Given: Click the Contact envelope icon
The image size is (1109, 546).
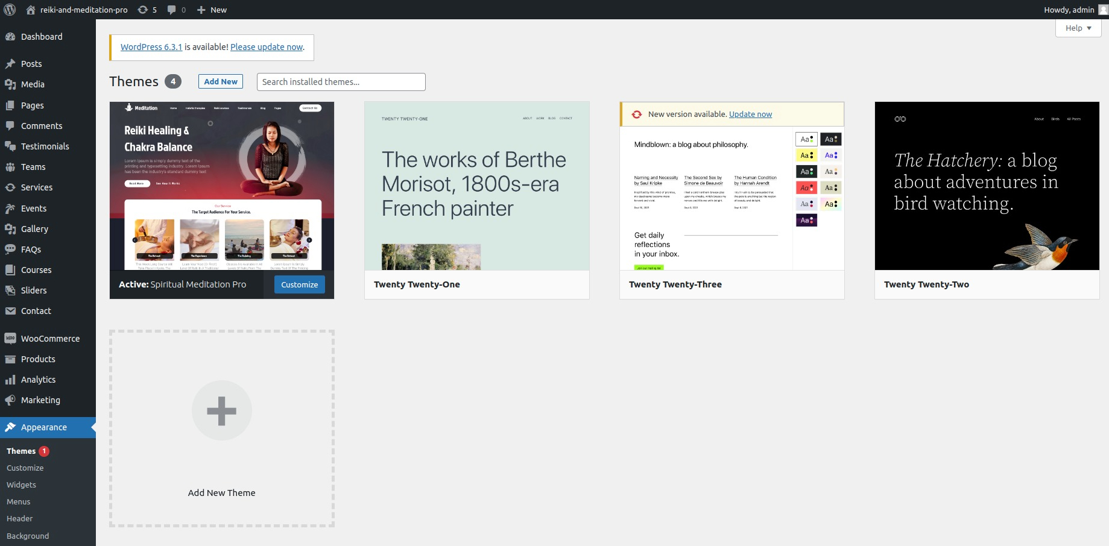Looking at the screenshot, I should click(x=10, y=311).
